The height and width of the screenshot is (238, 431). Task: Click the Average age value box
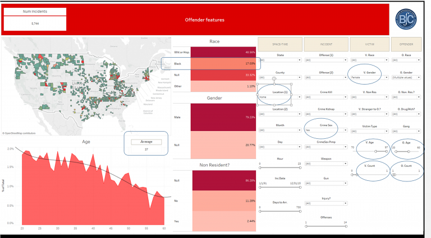146,146
